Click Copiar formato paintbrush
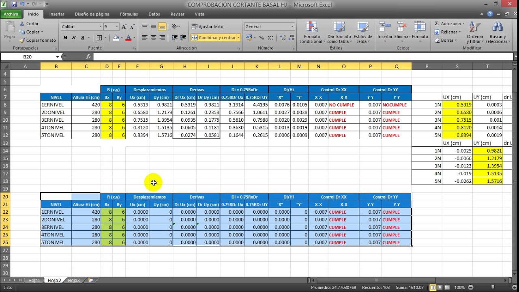Screen dimensions: 519x292 [38, 40]
